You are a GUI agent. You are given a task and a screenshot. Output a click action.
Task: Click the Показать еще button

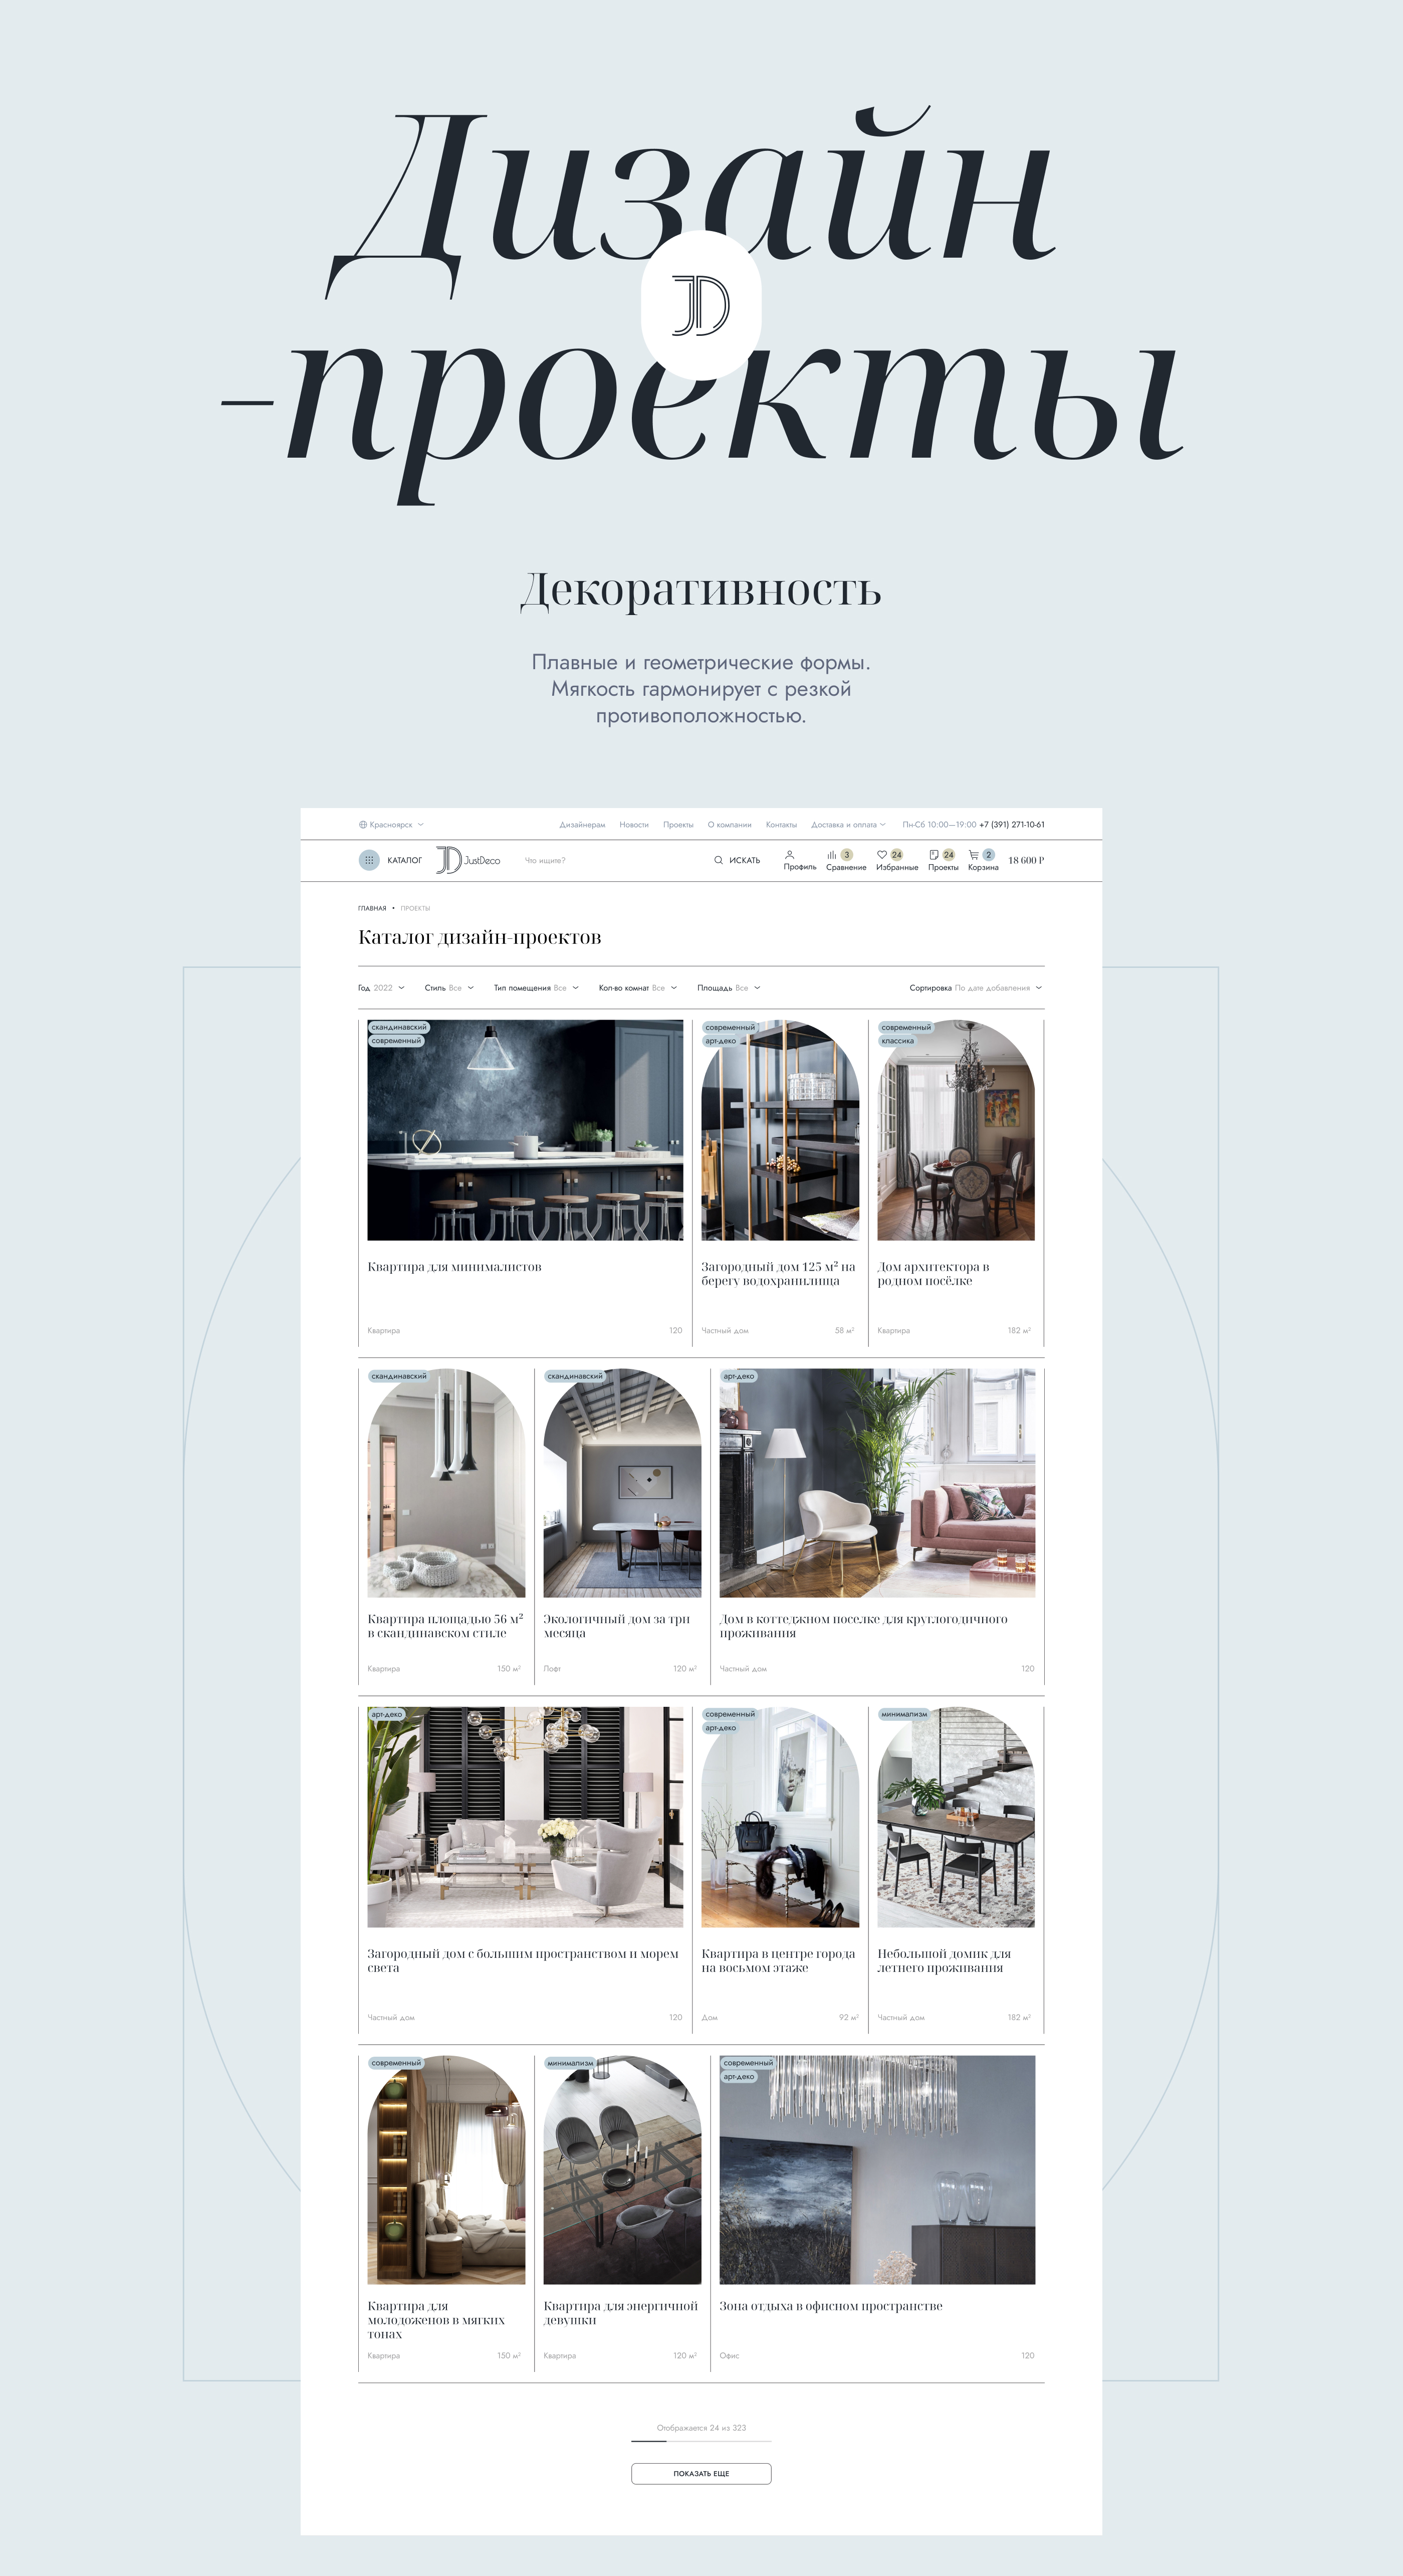tap(700, 2474)
